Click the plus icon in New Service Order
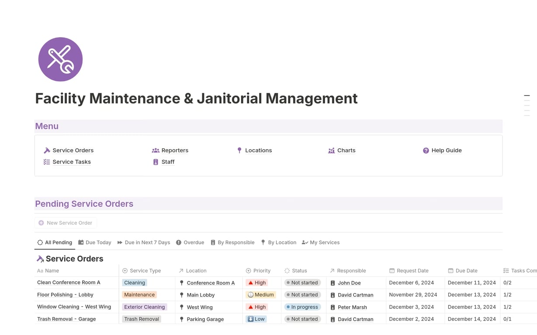This screenshot has height=335, width=537. point(41,223)
